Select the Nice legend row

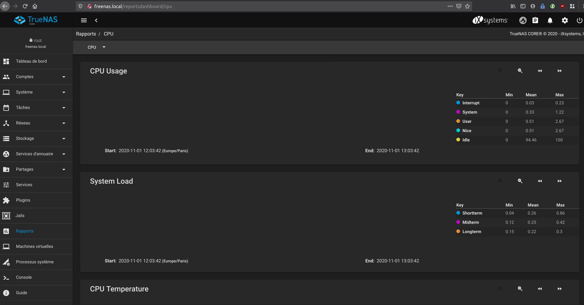518,131
